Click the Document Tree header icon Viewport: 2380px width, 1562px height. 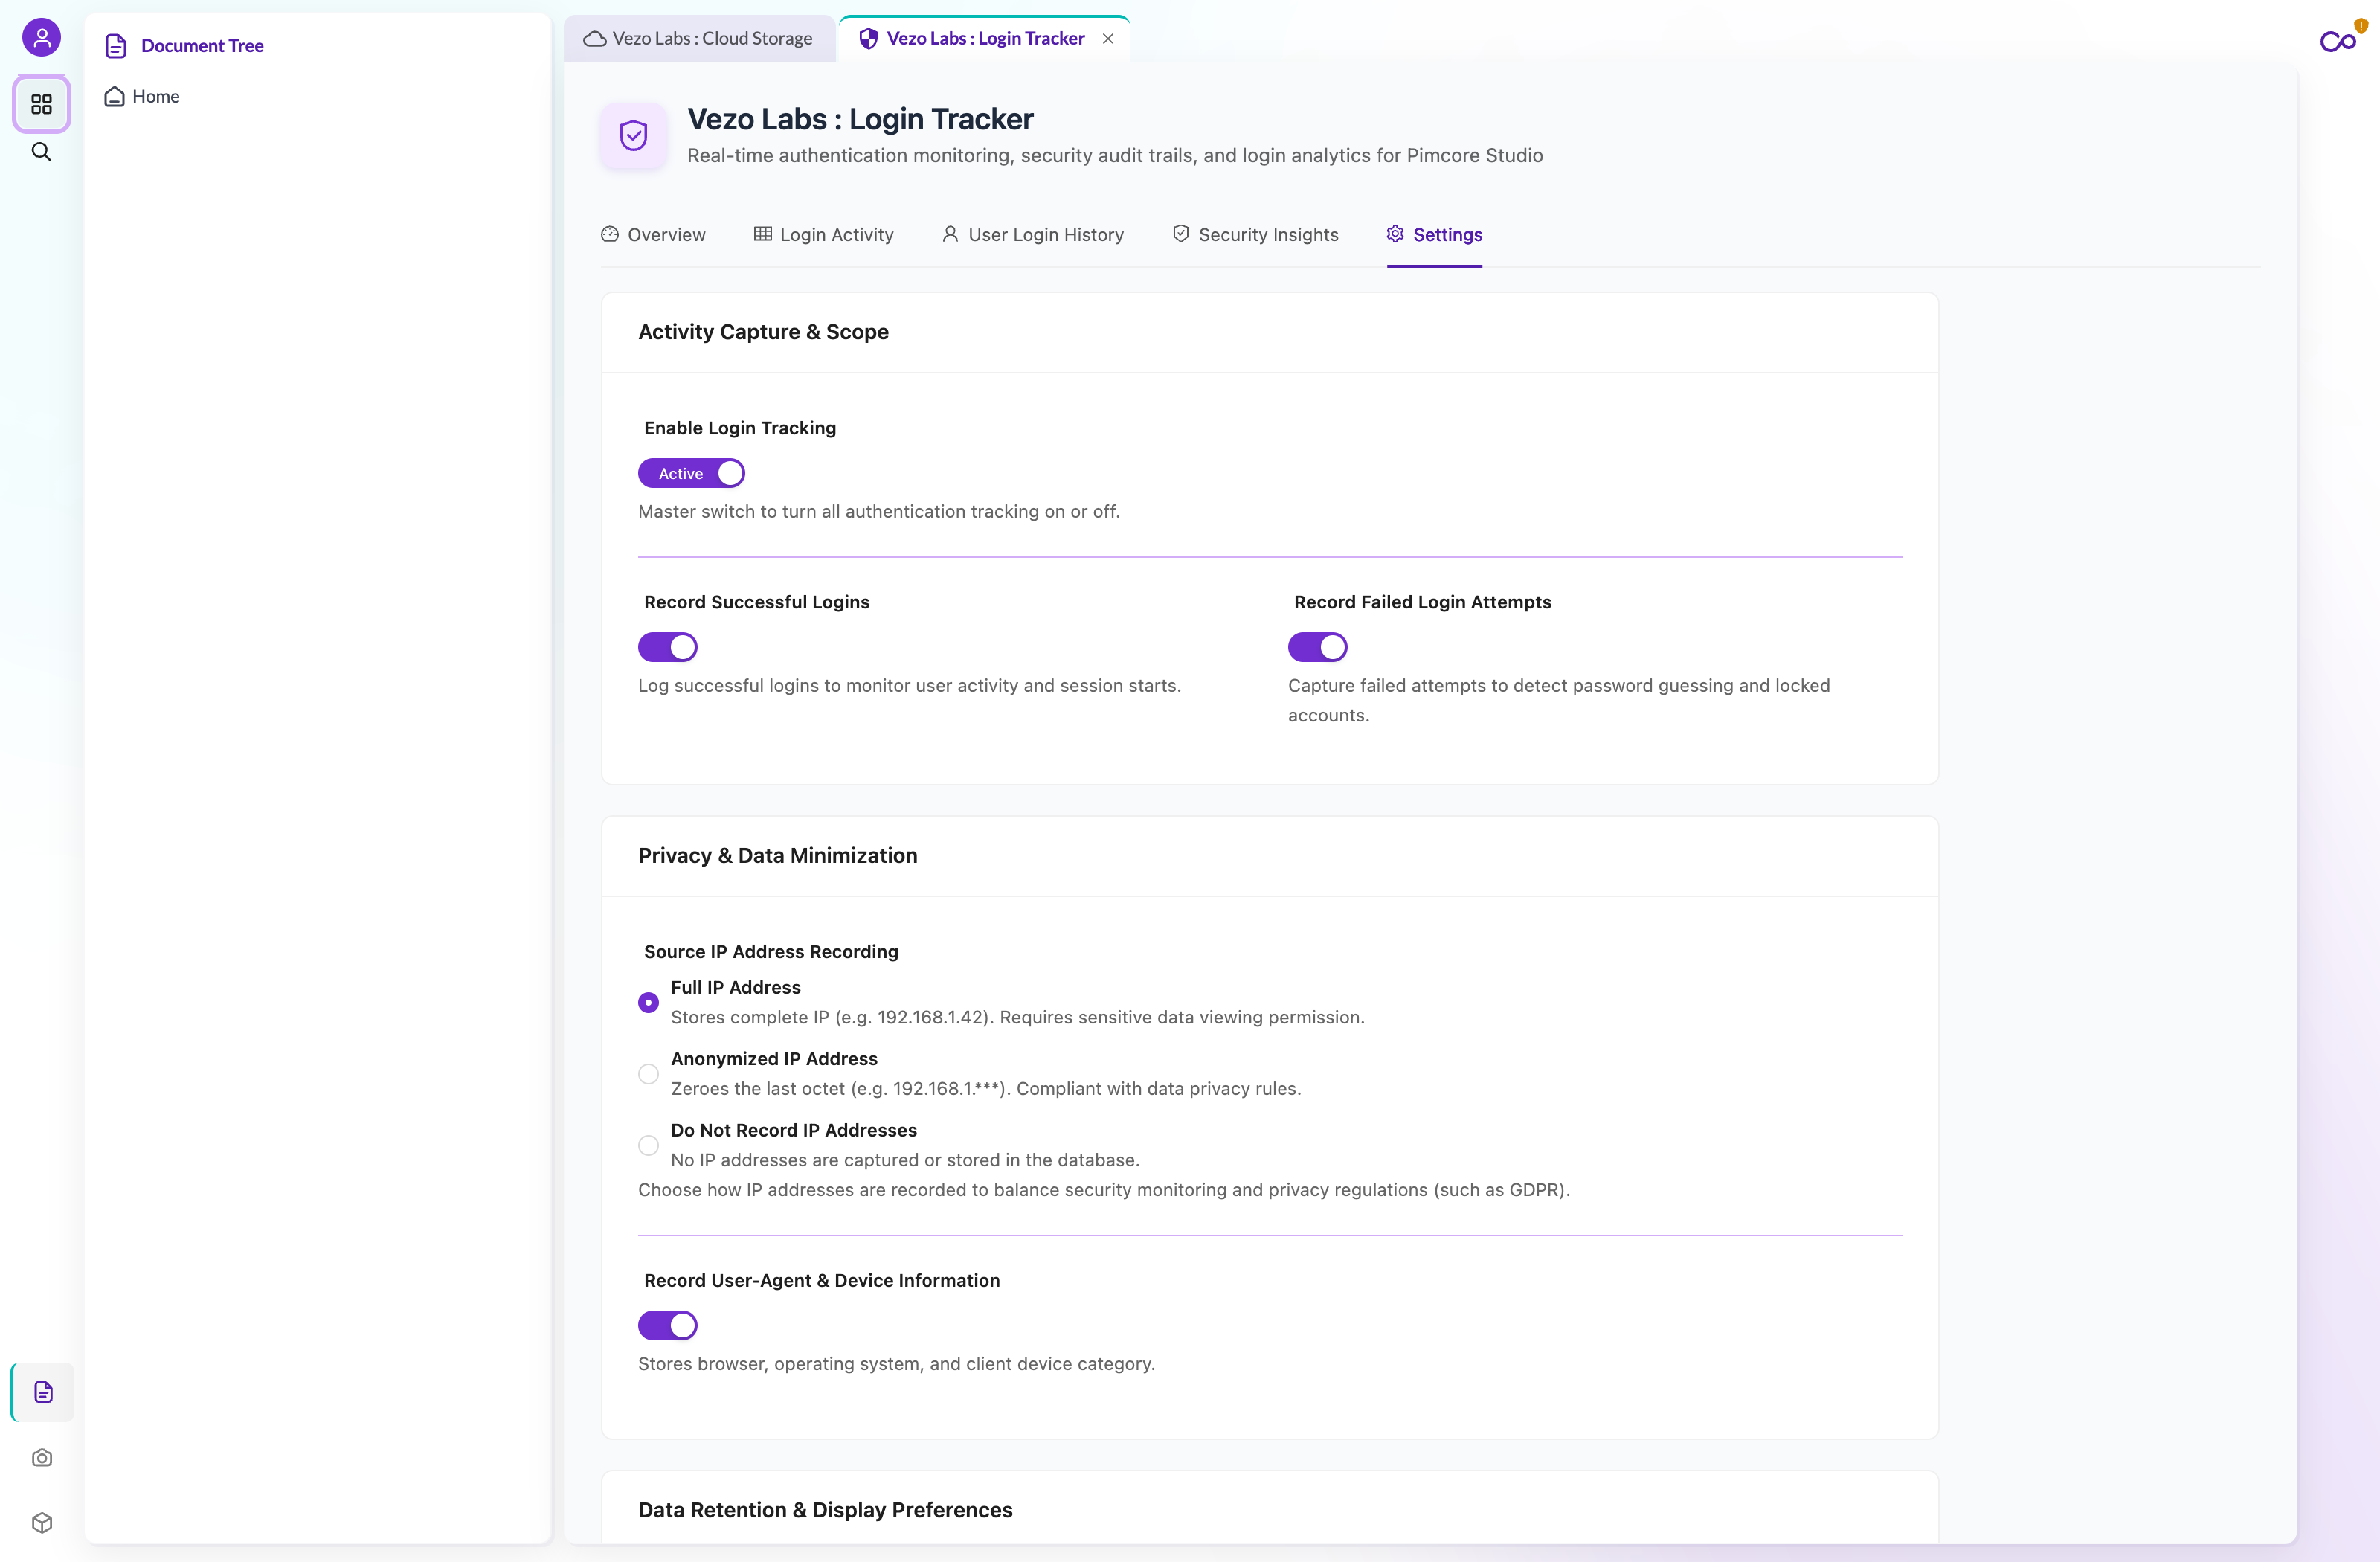[x=116, y=46]
